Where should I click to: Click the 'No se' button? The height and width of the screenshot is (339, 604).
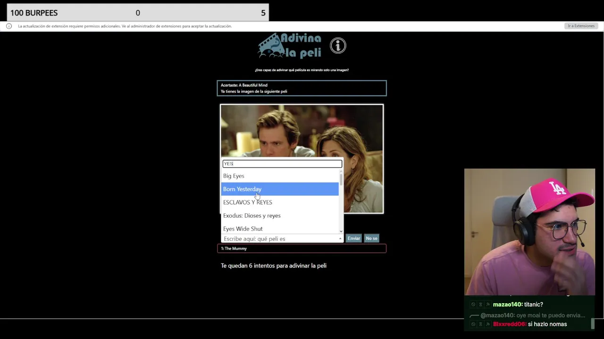371,238
